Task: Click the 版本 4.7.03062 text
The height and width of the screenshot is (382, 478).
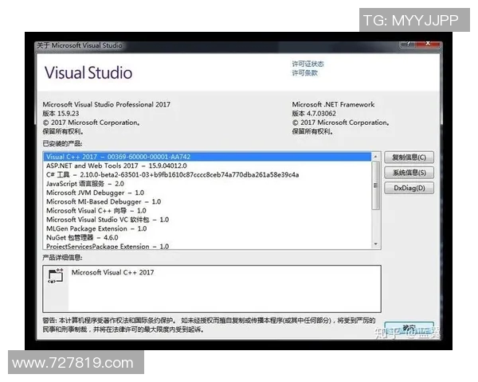Action: coord(314,114)
